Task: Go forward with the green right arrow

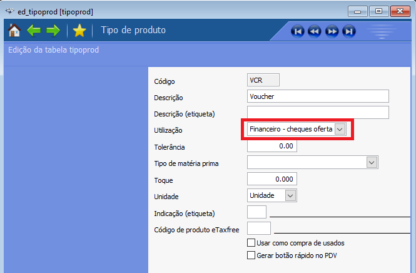Action: [x=53, y=31]
